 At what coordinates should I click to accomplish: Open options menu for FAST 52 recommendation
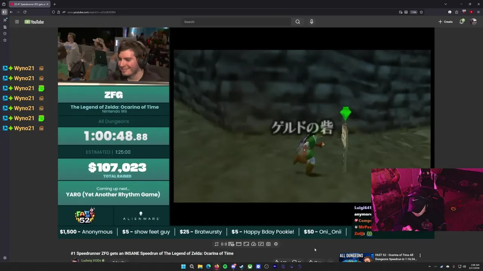(420, 256)
